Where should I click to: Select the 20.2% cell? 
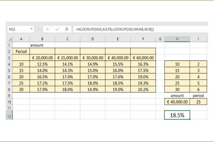(x=143, y=89)
